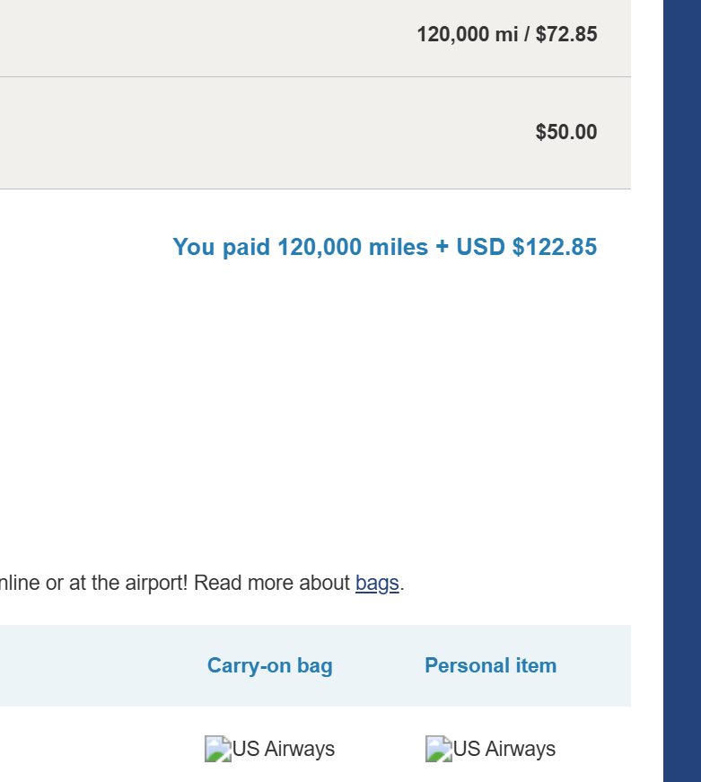The image size is (701, 782).
Task: Click the broken image icon under Carry-on bag
Action: pos(217,749)
